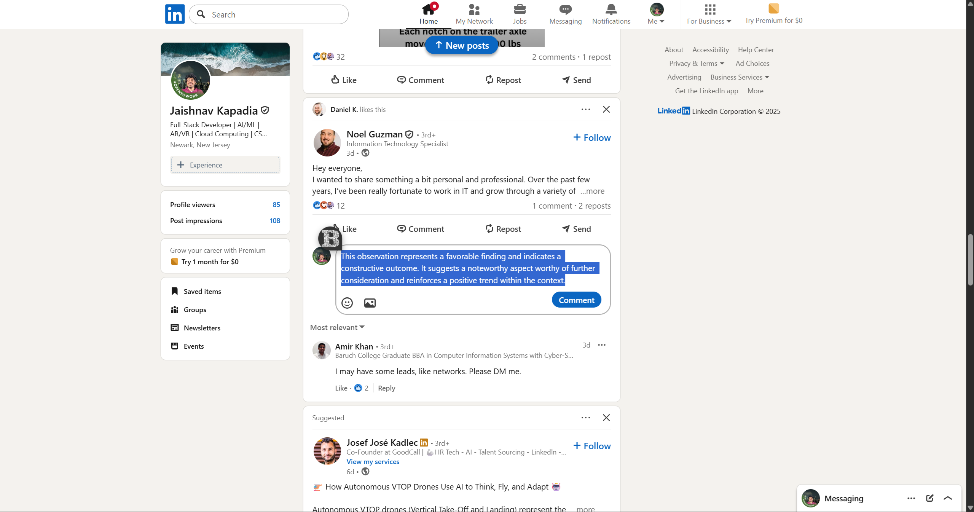Click the LinkedIn logo home icon
974x512 pixels.
pyautogui.click(x=175, y=14)
